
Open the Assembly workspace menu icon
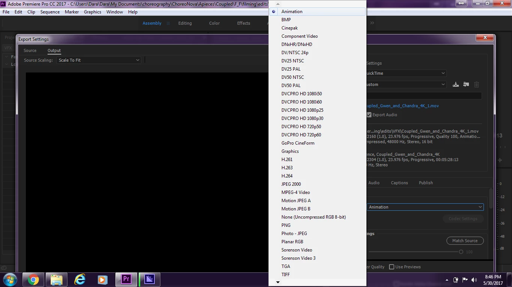point(168,23)
